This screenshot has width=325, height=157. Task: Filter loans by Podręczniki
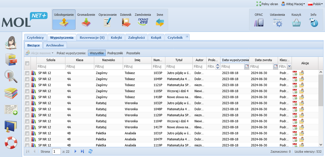tap(115, 53)
